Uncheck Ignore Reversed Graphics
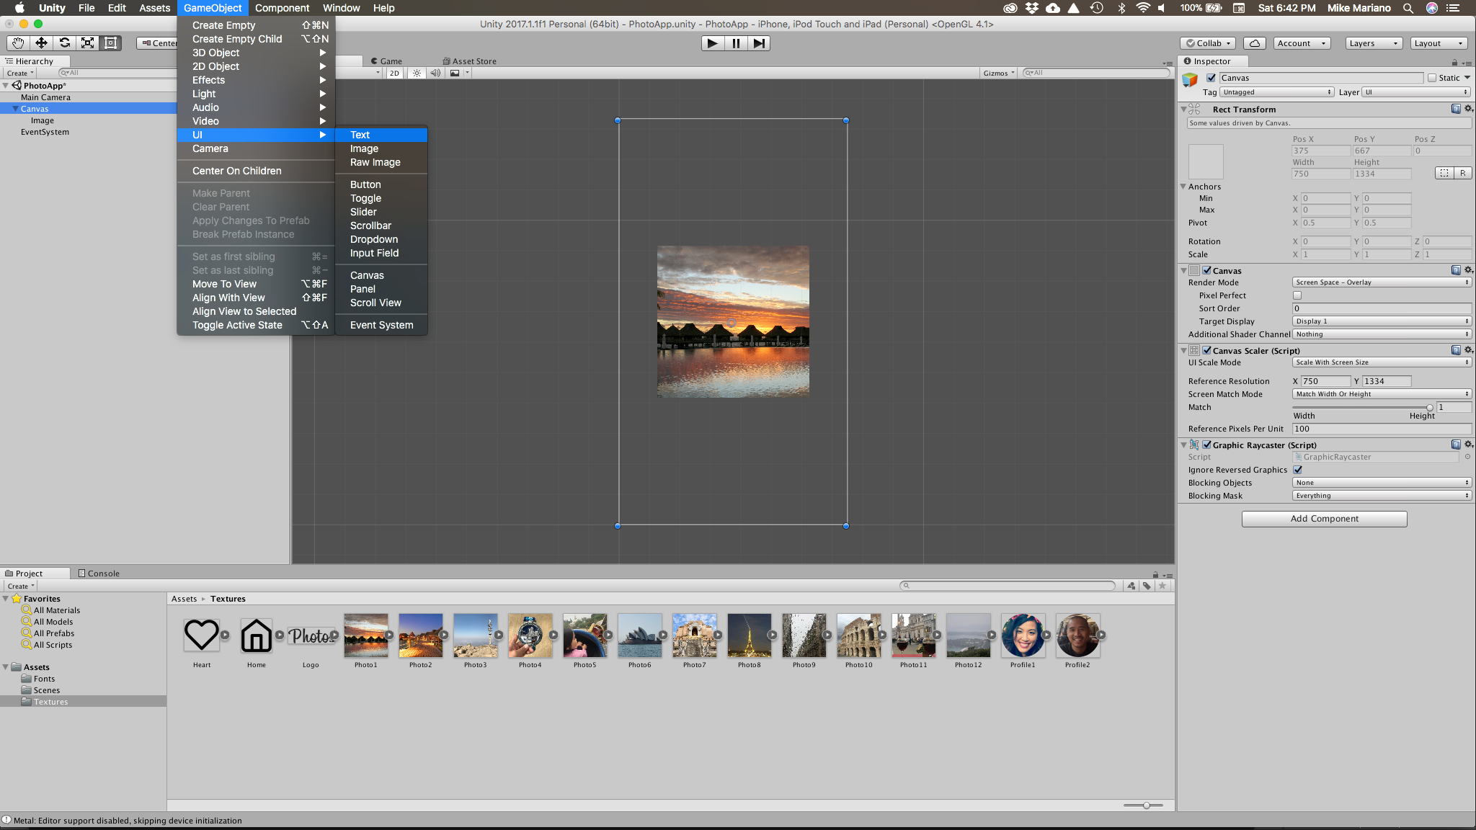This screenshot has height=830, width=1476. (x=1297, y=469)
